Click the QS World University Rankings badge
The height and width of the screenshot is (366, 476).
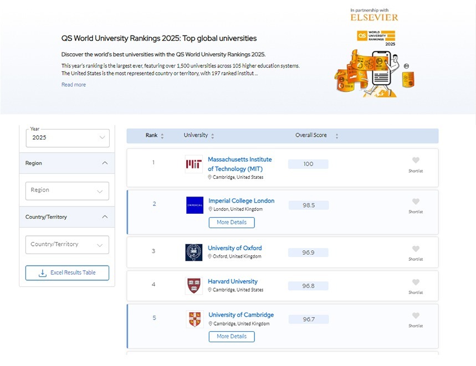(x=376, y=38)
